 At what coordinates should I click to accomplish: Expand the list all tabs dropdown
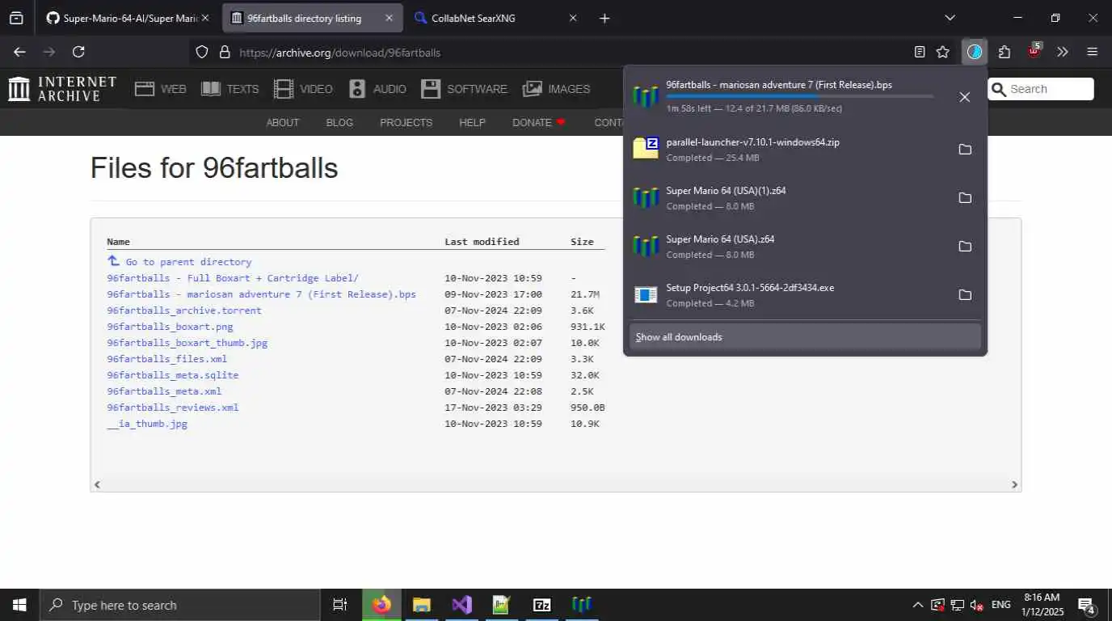pyautogui.click(x=950, y=18)
